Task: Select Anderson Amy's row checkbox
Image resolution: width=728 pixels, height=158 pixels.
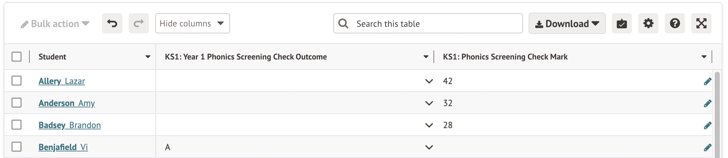Action: pos(16,103)
